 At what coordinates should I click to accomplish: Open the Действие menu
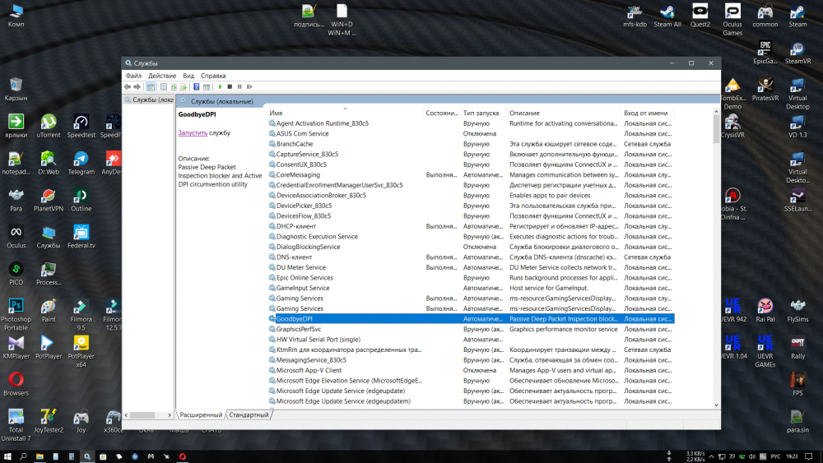point(161,76)
